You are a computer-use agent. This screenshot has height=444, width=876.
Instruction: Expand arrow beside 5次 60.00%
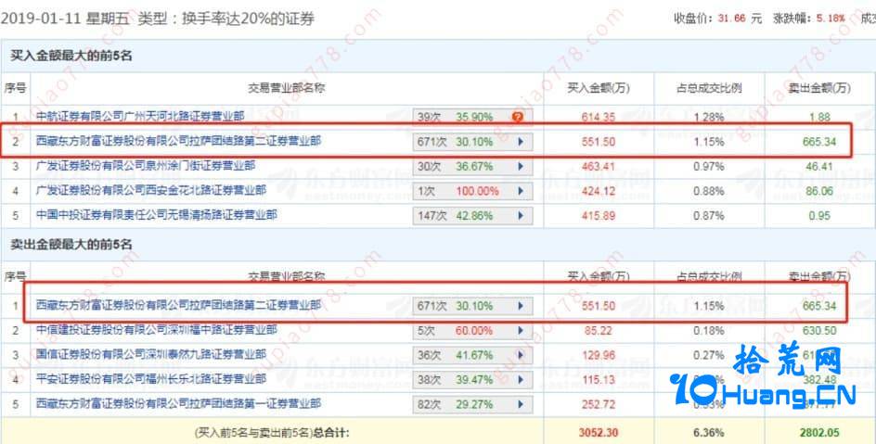(x=521, y=330)
